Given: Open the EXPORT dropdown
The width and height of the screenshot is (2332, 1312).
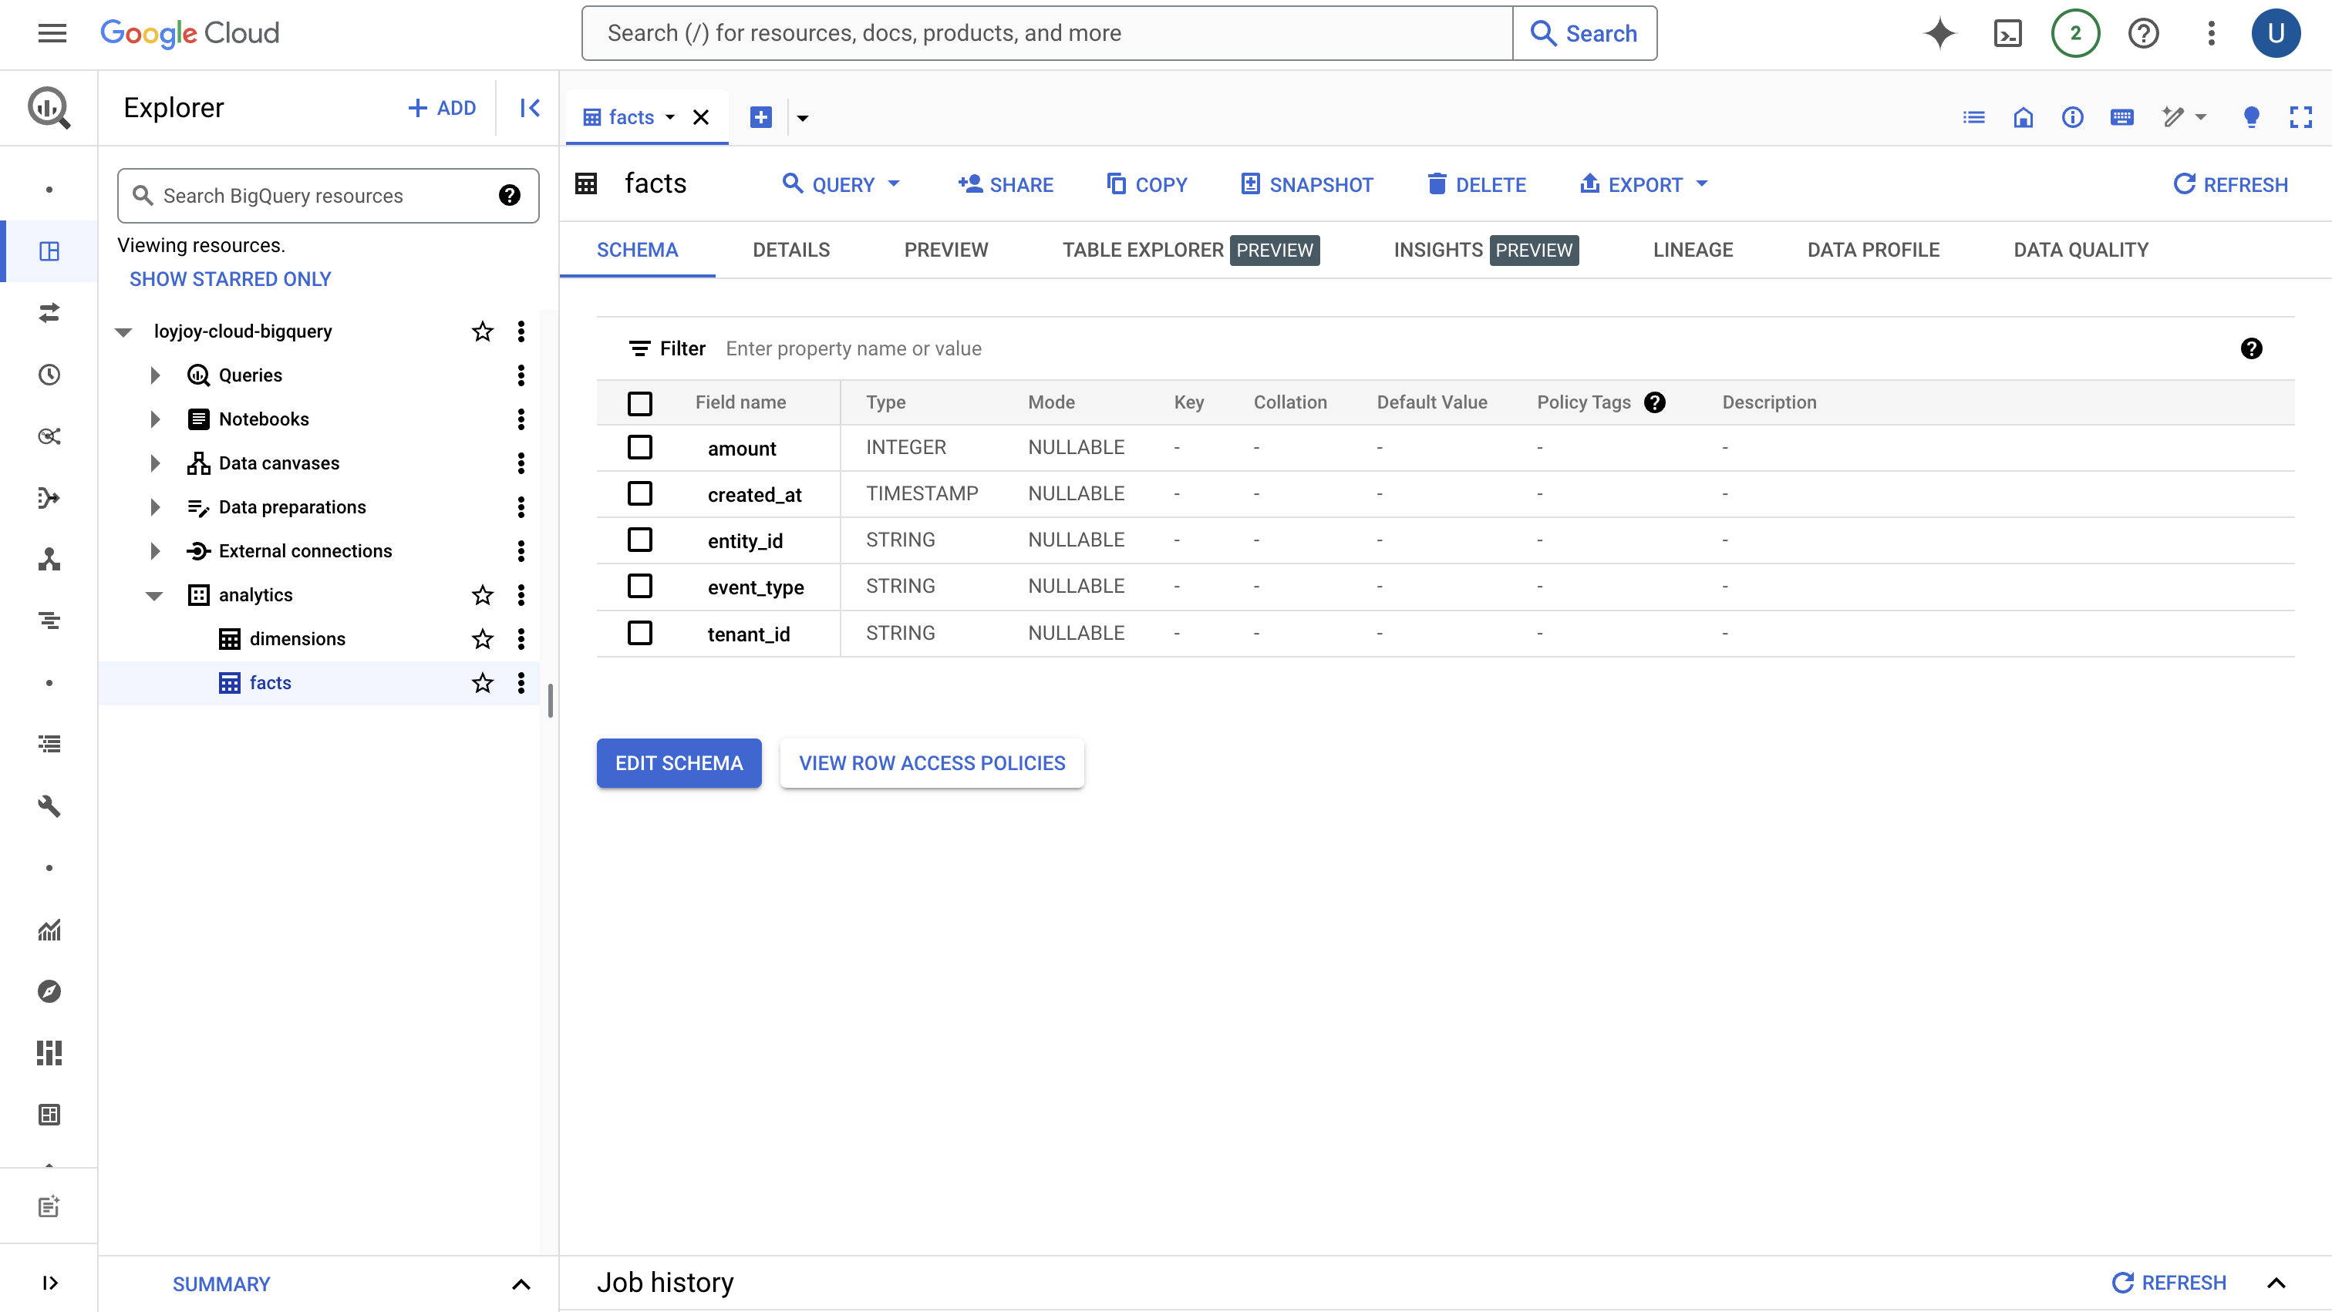Looking at the screenshot, I should (x=1644, y=184).
